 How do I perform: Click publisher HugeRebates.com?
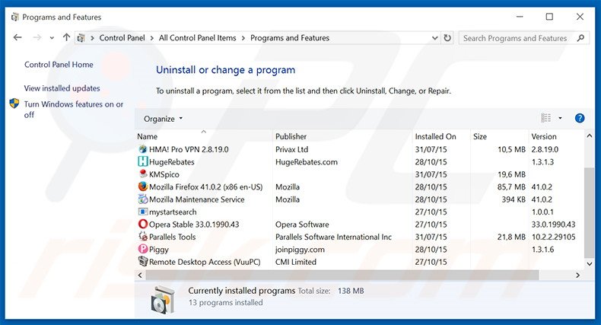pyautogui.click(x=307, y=161)
